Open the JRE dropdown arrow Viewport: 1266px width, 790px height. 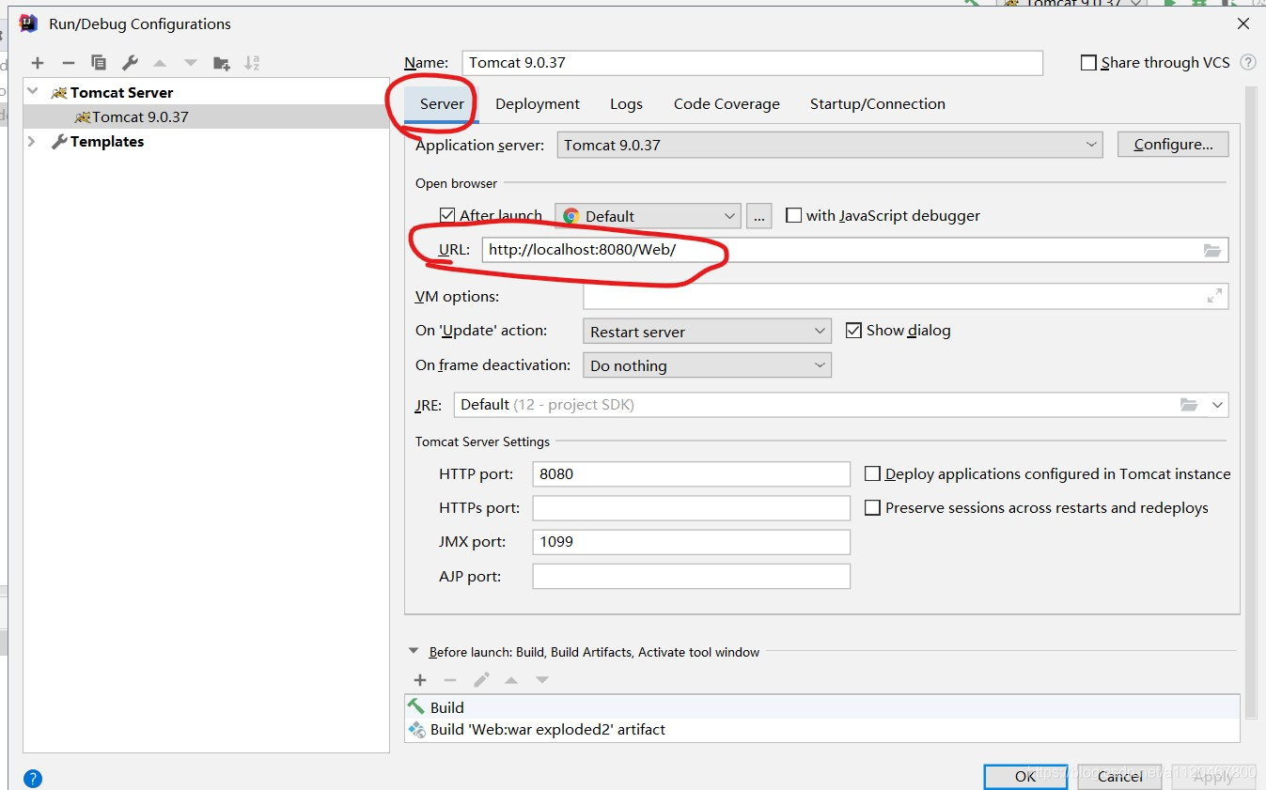[x=1217, y=405]
